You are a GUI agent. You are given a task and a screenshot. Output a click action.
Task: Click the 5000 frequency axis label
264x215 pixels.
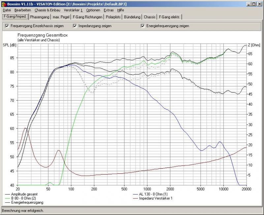point(201,189)
